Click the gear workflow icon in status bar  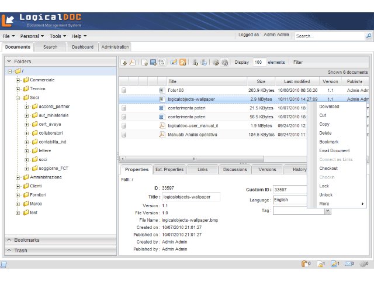[363, 263]
